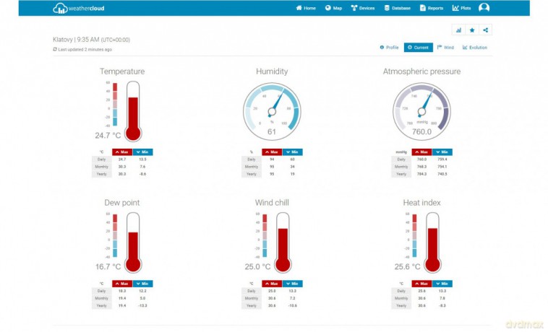Open the Evolution tab
Viewport: 548px width, 332px height.
click(475, 48)
